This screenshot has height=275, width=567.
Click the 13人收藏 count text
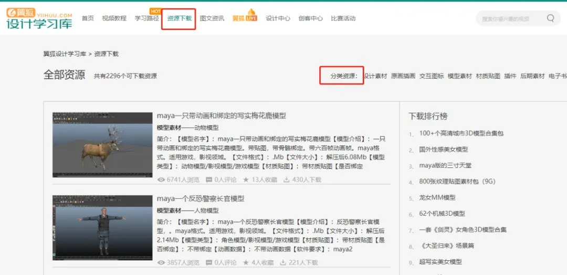[x=264, y=179]
